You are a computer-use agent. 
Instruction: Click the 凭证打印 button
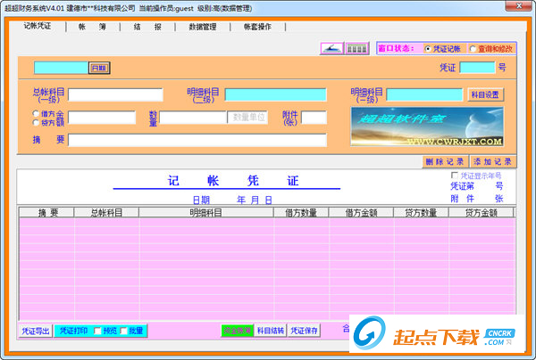(x=73, y=331)
